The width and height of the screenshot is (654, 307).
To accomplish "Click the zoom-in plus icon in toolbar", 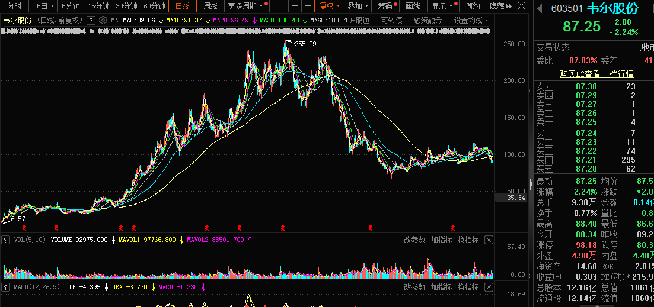I will [x=295, y=7].
